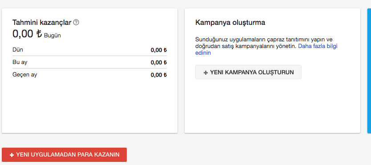This screenshot has width=371, height=165.
Task: Select the YENI UYGULAMADAN PARA KAZANIN button text
Action: click(68, 155)
